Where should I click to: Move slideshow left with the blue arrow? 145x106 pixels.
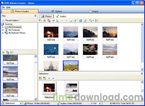tap(49, 78)
